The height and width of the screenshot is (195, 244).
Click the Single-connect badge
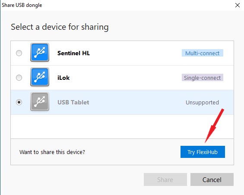coord(203,78)
